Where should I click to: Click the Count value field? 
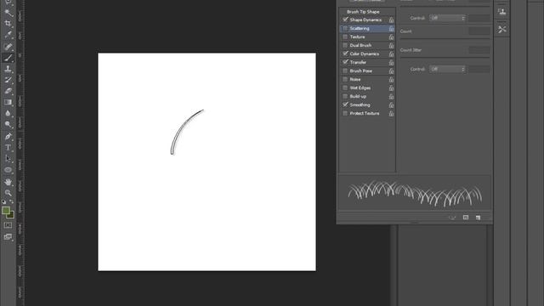[479, 31]
